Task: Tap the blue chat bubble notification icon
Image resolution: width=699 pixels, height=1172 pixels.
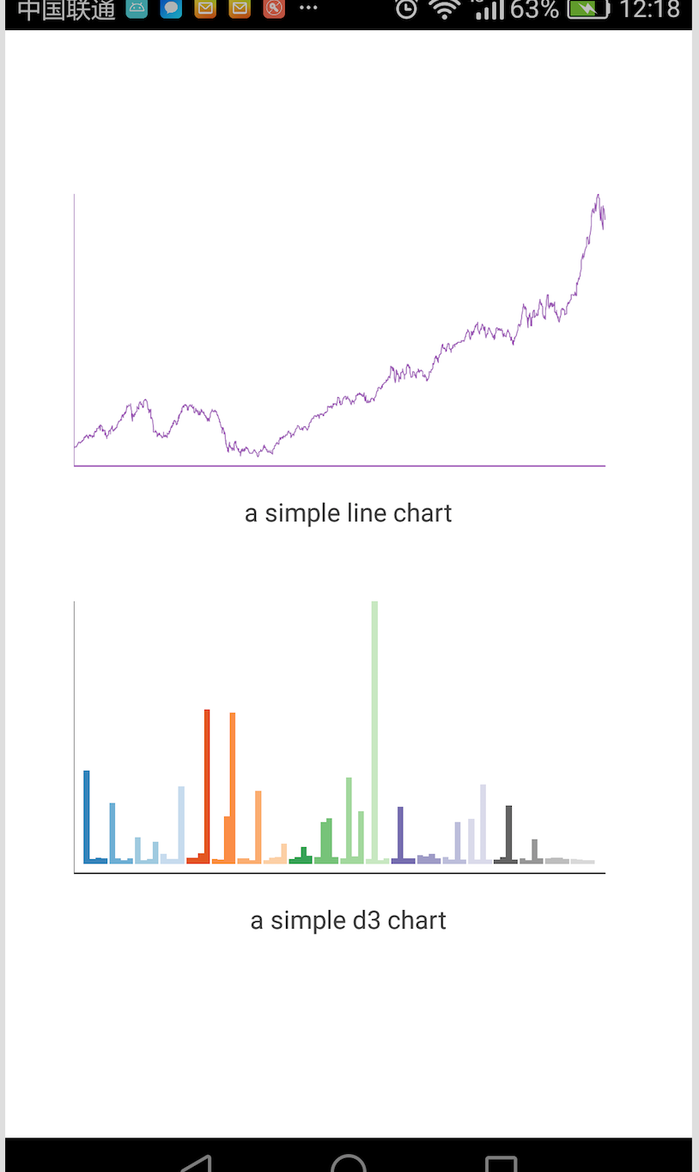Action: [171, 9]
